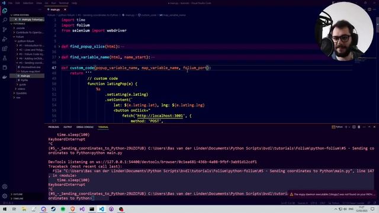Select the main.py editor tab
The image size is (379, 213).
[55, 9]
